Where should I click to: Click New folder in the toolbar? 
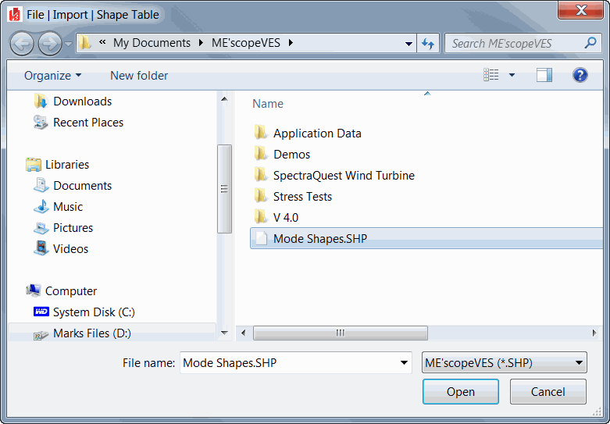[139, 76]
